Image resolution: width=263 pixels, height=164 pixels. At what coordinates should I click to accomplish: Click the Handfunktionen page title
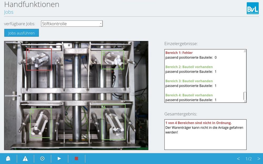click(x=32, y=4)
